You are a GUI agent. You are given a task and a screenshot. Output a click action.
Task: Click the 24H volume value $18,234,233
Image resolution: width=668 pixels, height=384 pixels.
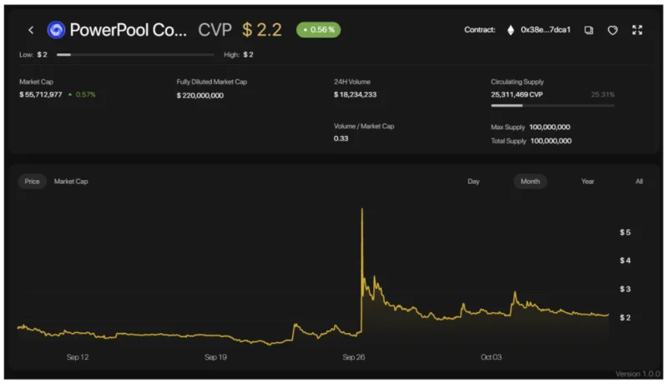click(355, 94)
